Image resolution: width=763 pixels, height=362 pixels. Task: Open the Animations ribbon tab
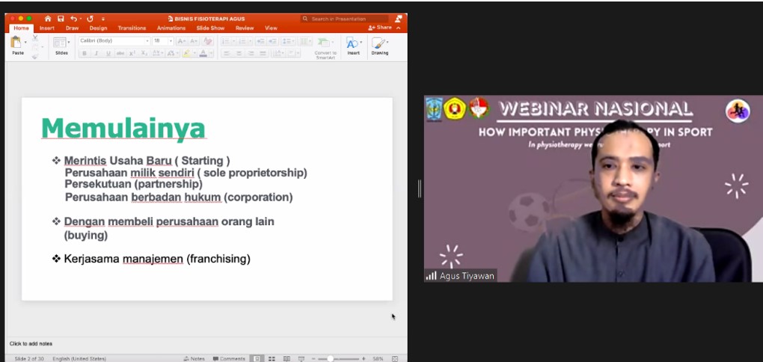tap(171, 28)
